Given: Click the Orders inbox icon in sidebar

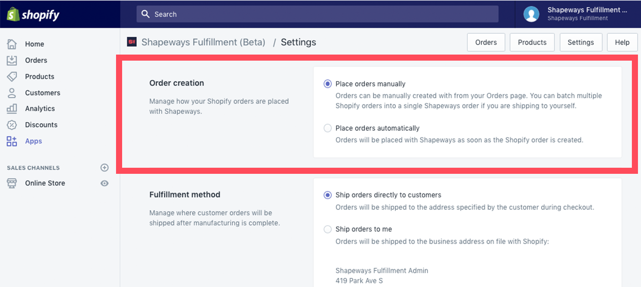Looking at the screenshot, I should (x=12, y=60).
